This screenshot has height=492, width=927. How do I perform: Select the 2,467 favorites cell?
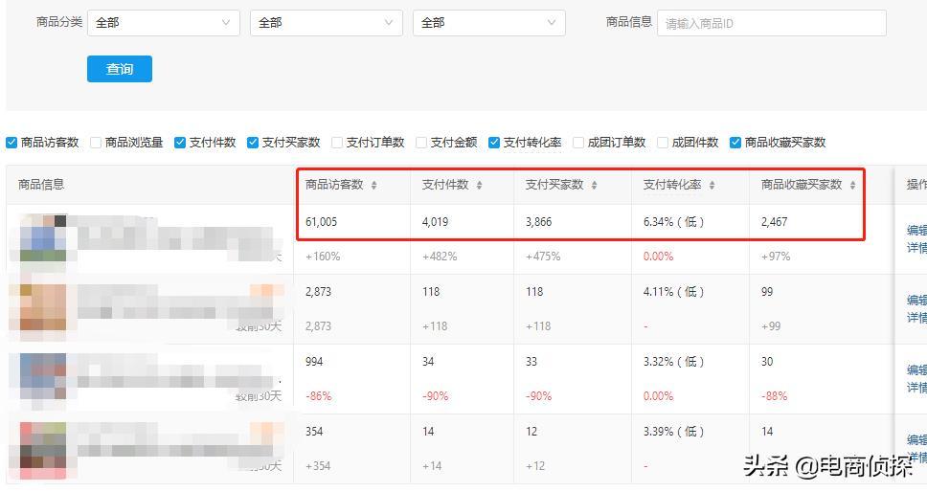[x=774, y=222]
